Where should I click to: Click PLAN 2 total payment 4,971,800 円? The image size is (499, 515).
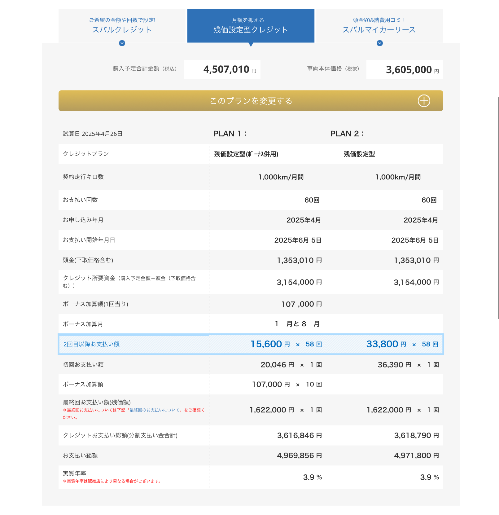417,456
